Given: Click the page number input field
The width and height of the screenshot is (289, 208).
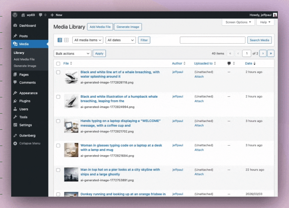Looking at the screenshot, I should click(247, 53).
